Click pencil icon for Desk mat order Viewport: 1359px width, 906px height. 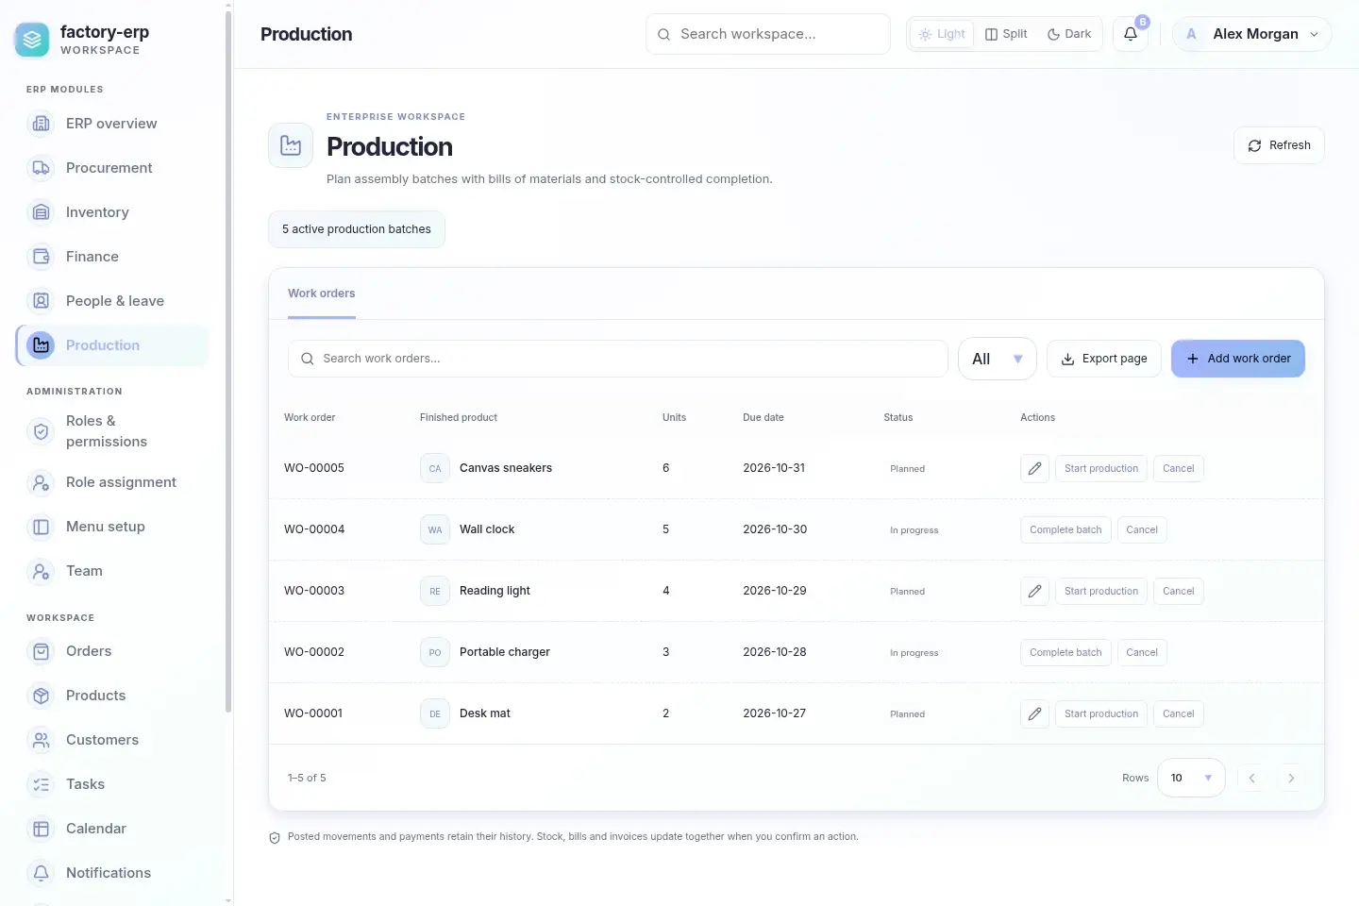click(x=1034, y=713)
